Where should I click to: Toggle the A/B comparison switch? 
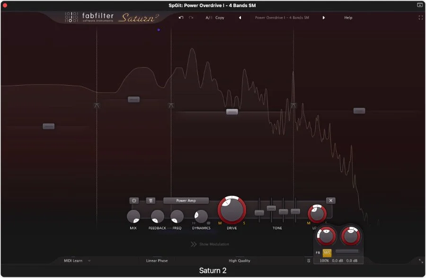coord(209,17)
